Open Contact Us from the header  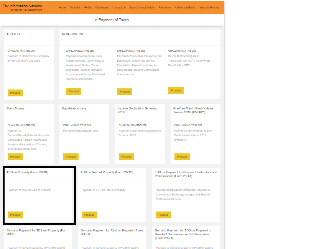tap(119, 8)
